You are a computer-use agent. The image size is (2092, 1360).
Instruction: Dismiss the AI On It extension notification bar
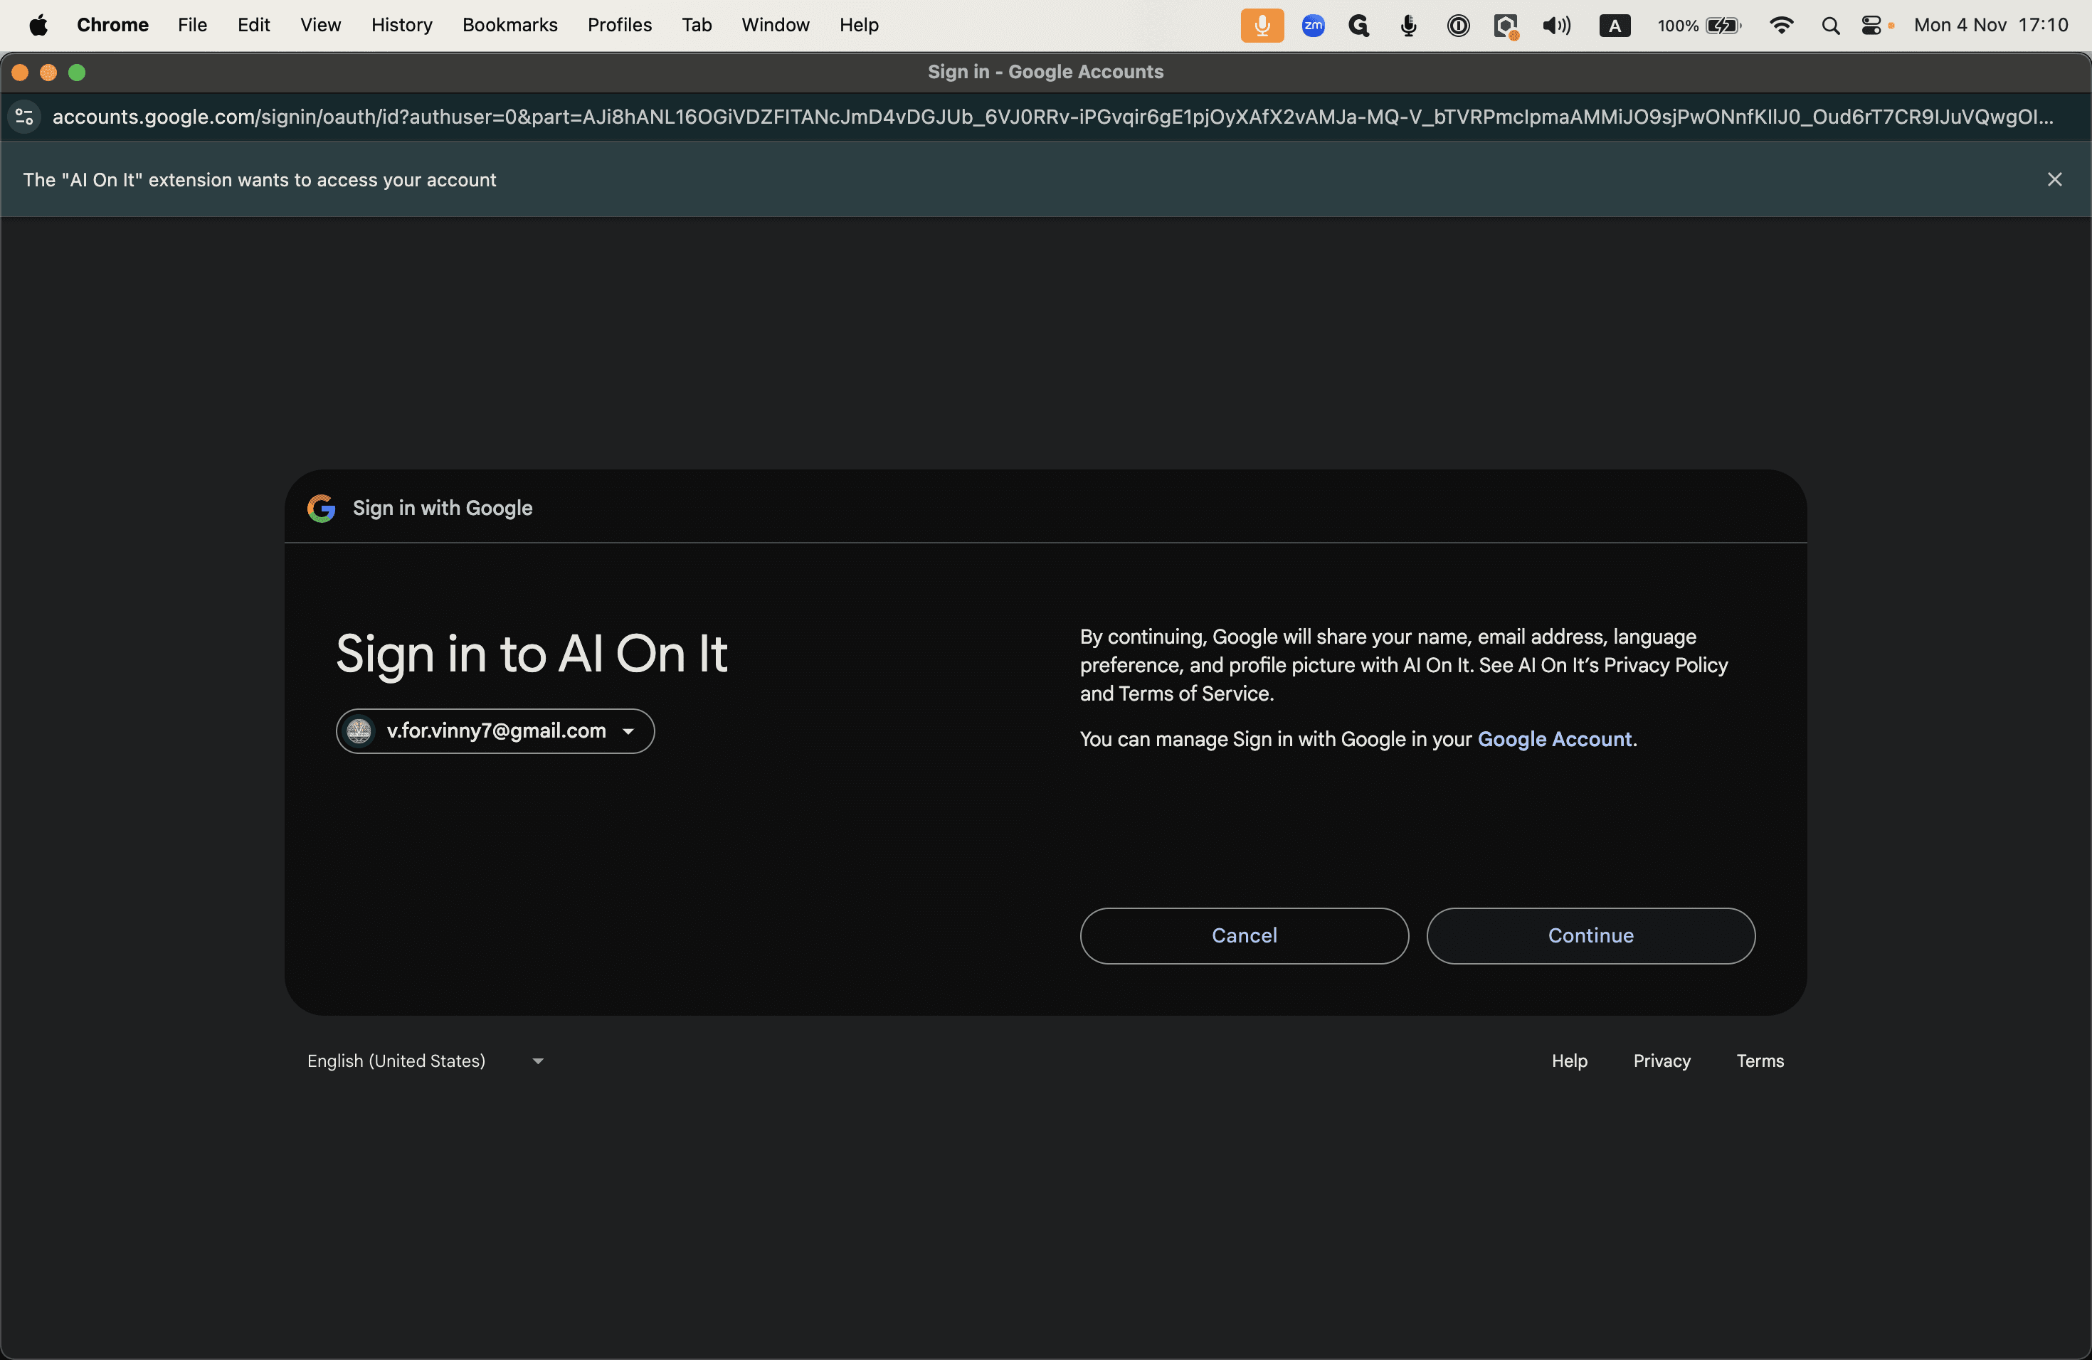(x=2054, y=179)
